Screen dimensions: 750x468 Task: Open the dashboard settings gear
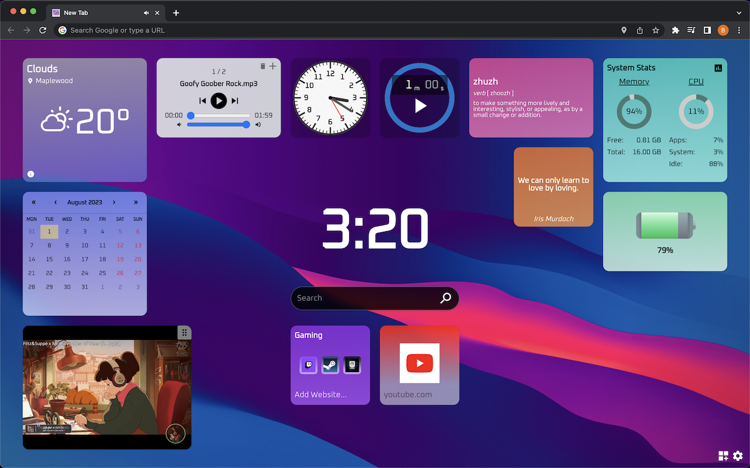point(738,456)
